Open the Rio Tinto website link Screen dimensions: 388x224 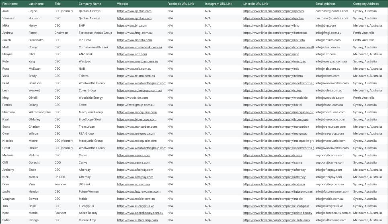click(134, 40)
